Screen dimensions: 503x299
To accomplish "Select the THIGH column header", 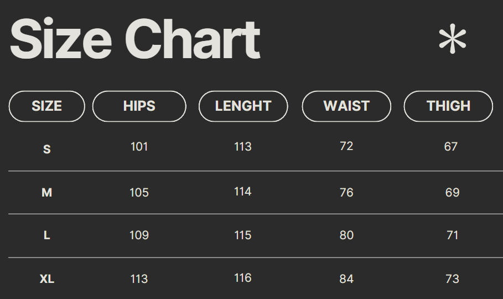I will pos(448,106).
